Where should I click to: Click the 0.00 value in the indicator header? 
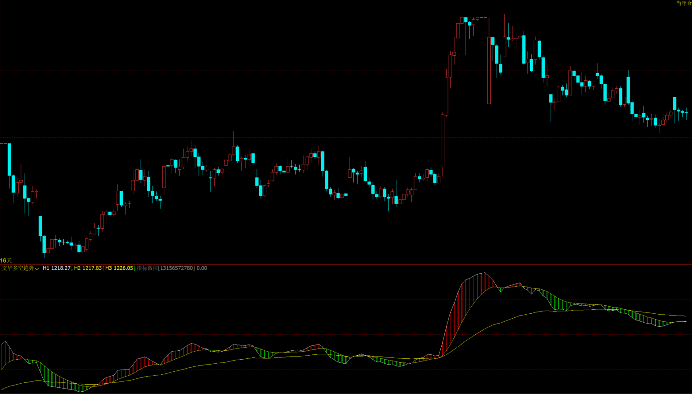[x=202, y=268]
